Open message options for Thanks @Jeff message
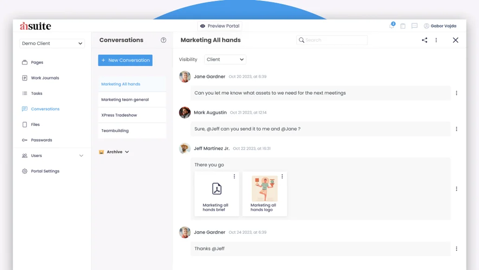Image resolution: width=479 pixels, height=270 pixels. click(456, 249)
